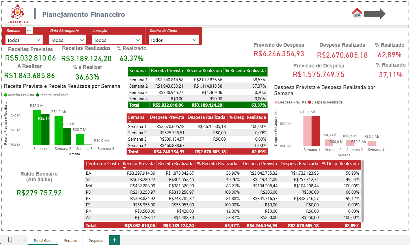Open the Semana filter dropdown
This screenshot has height=245, width=410.
[24, 40]
